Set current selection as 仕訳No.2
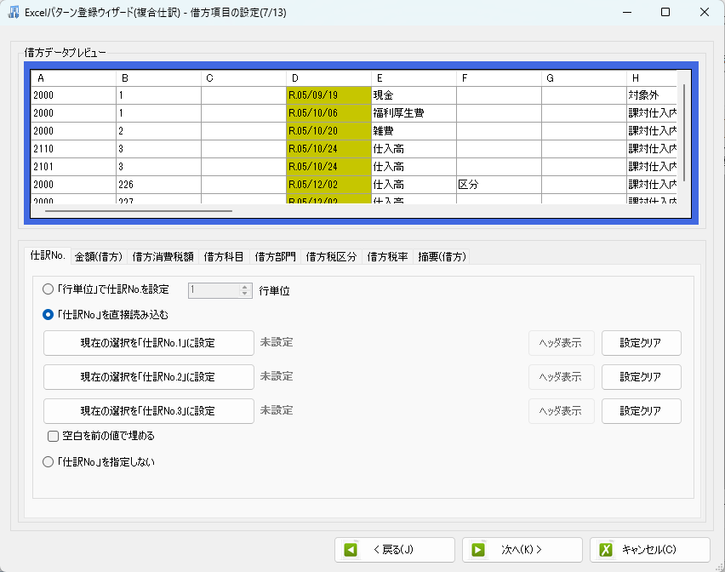This screenshot has width=725, height=572. pyautogui.click(x=149, y=376)
